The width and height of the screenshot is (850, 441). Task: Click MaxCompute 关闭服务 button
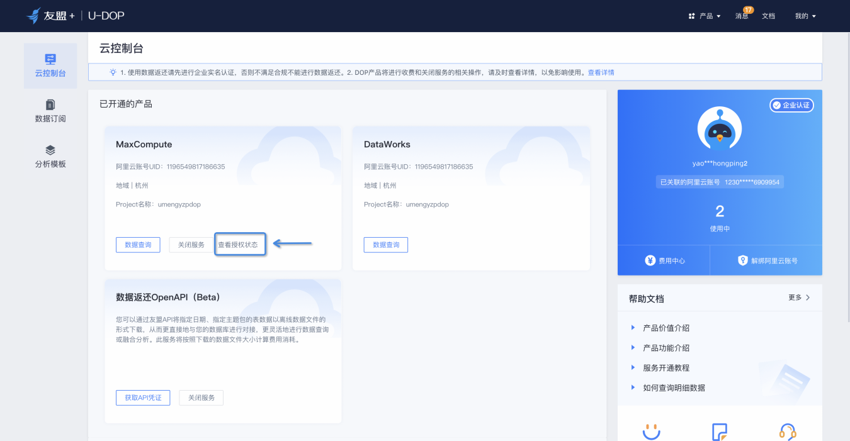click(x=191, y=245)
